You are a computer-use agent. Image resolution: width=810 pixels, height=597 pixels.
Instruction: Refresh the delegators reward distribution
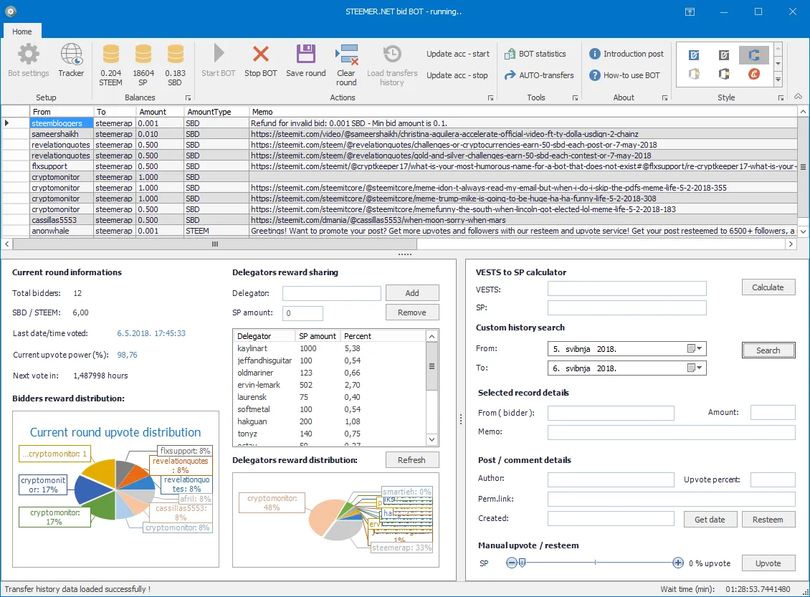tap(412, 460)
